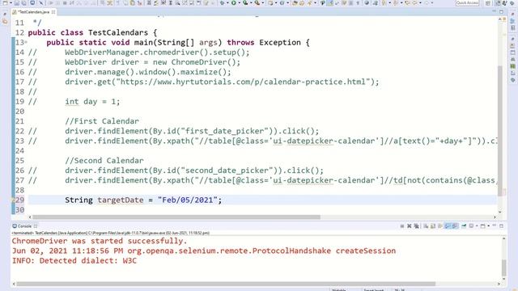Click the editor scroll left arrow
518x291 pixels.
point(30,217)
